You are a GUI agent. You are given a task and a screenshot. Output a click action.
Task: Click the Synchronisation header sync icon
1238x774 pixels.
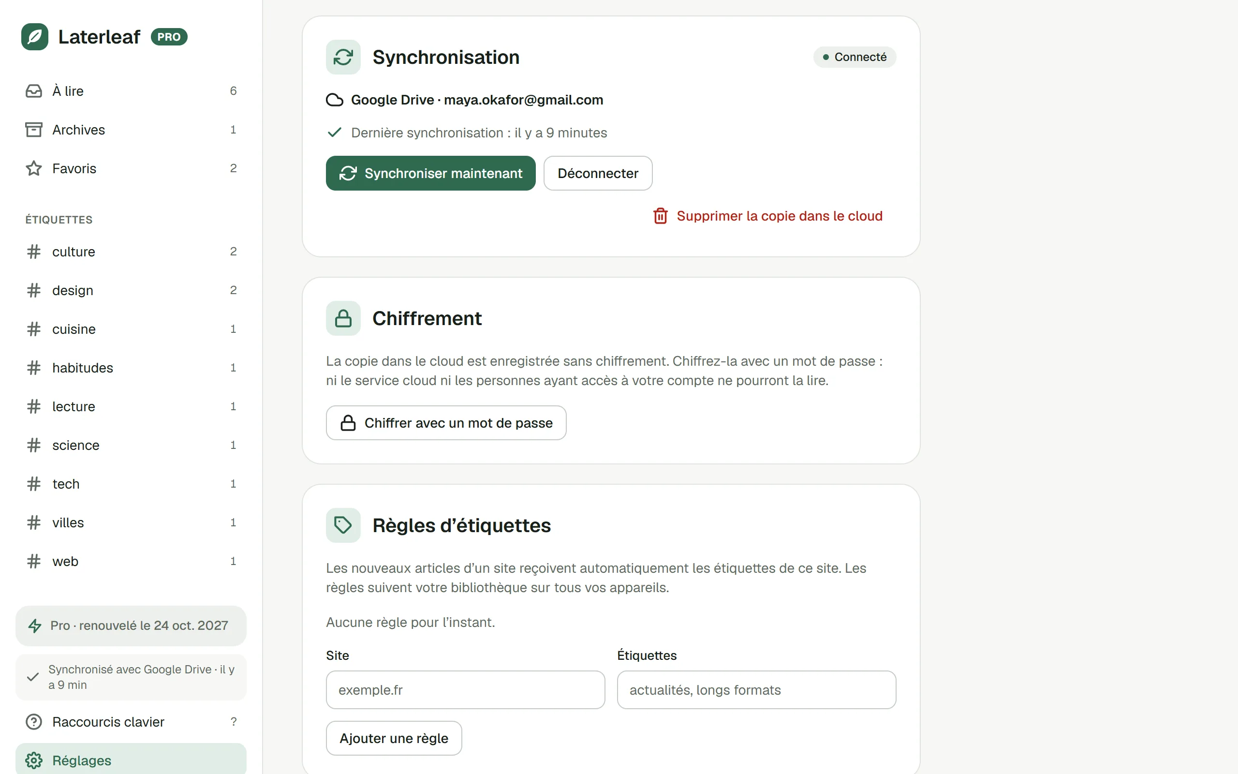(x=343, y=58)
